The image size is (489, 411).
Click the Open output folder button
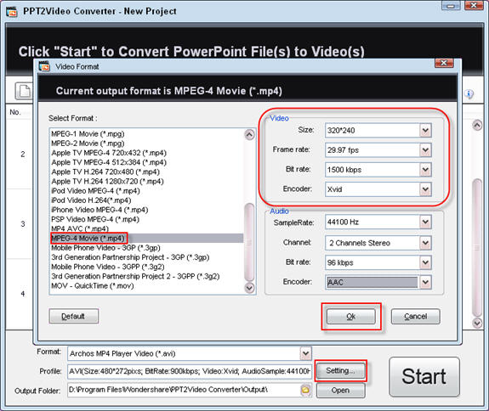(x=340, y=390)
